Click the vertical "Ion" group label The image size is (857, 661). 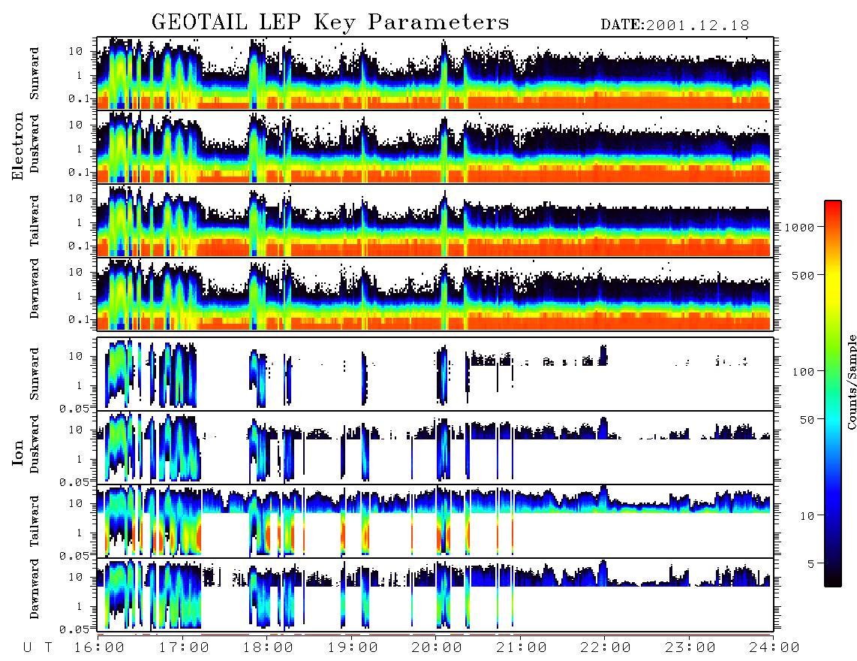(x=18, y=452)
